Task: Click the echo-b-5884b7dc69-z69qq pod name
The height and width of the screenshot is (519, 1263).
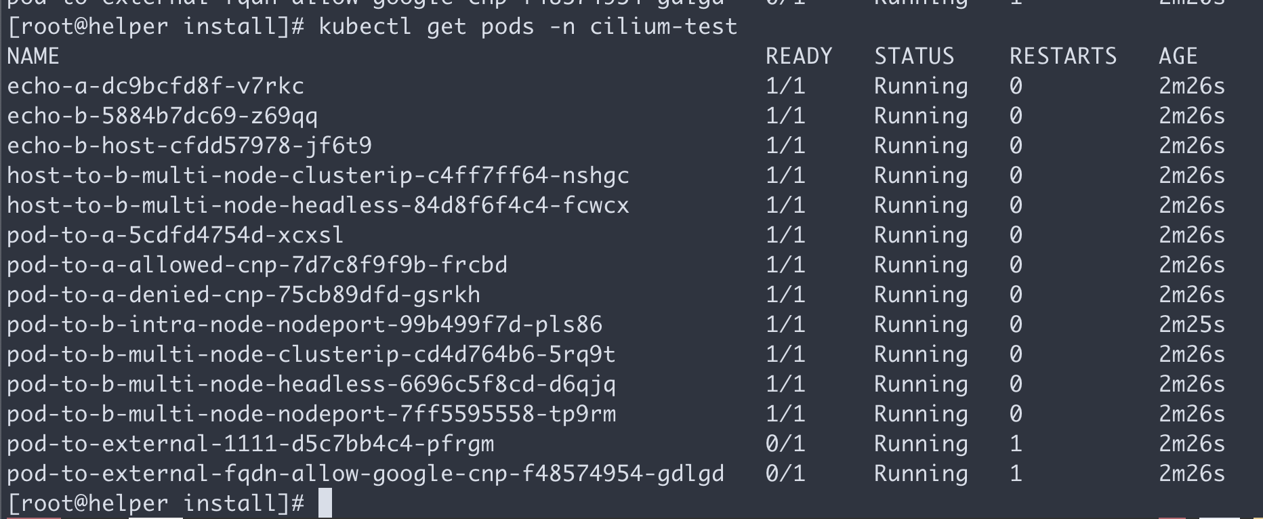Action: tap(162, 117)
